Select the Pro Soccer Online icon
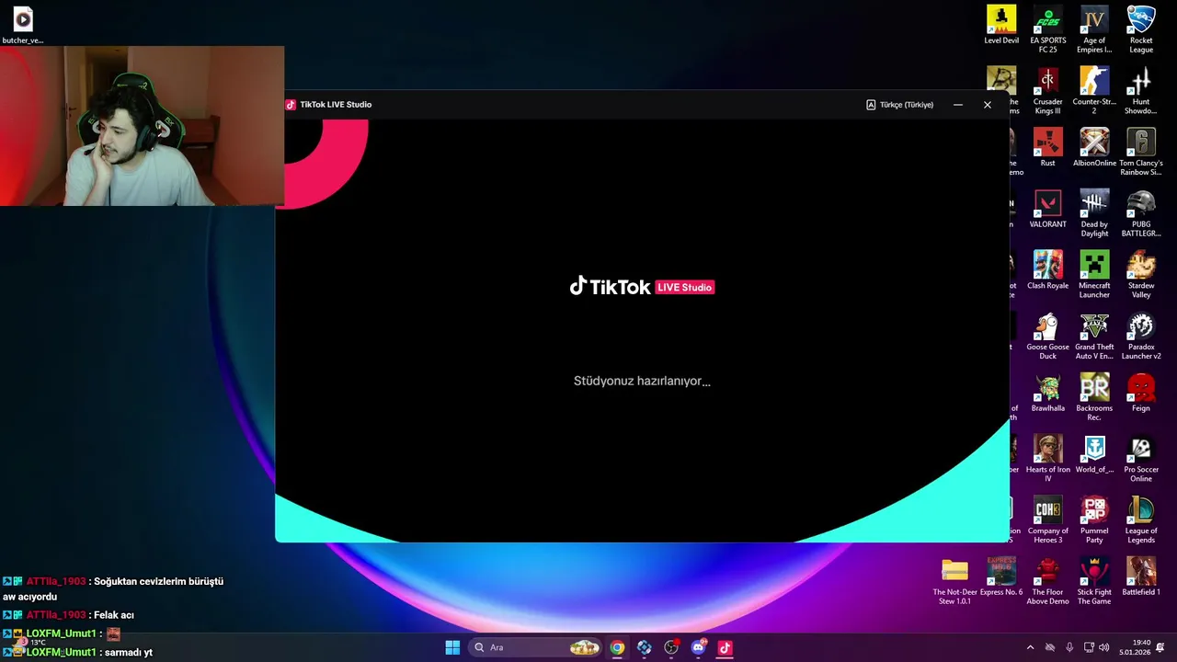This screenshot has height=662, width=1177. click(x=1141, y=459)
